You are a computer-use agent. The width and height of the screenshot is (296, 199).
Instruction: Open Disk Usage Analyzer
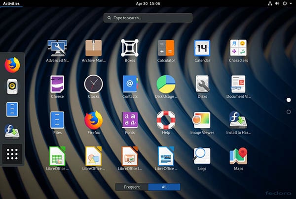click(166, 85)
